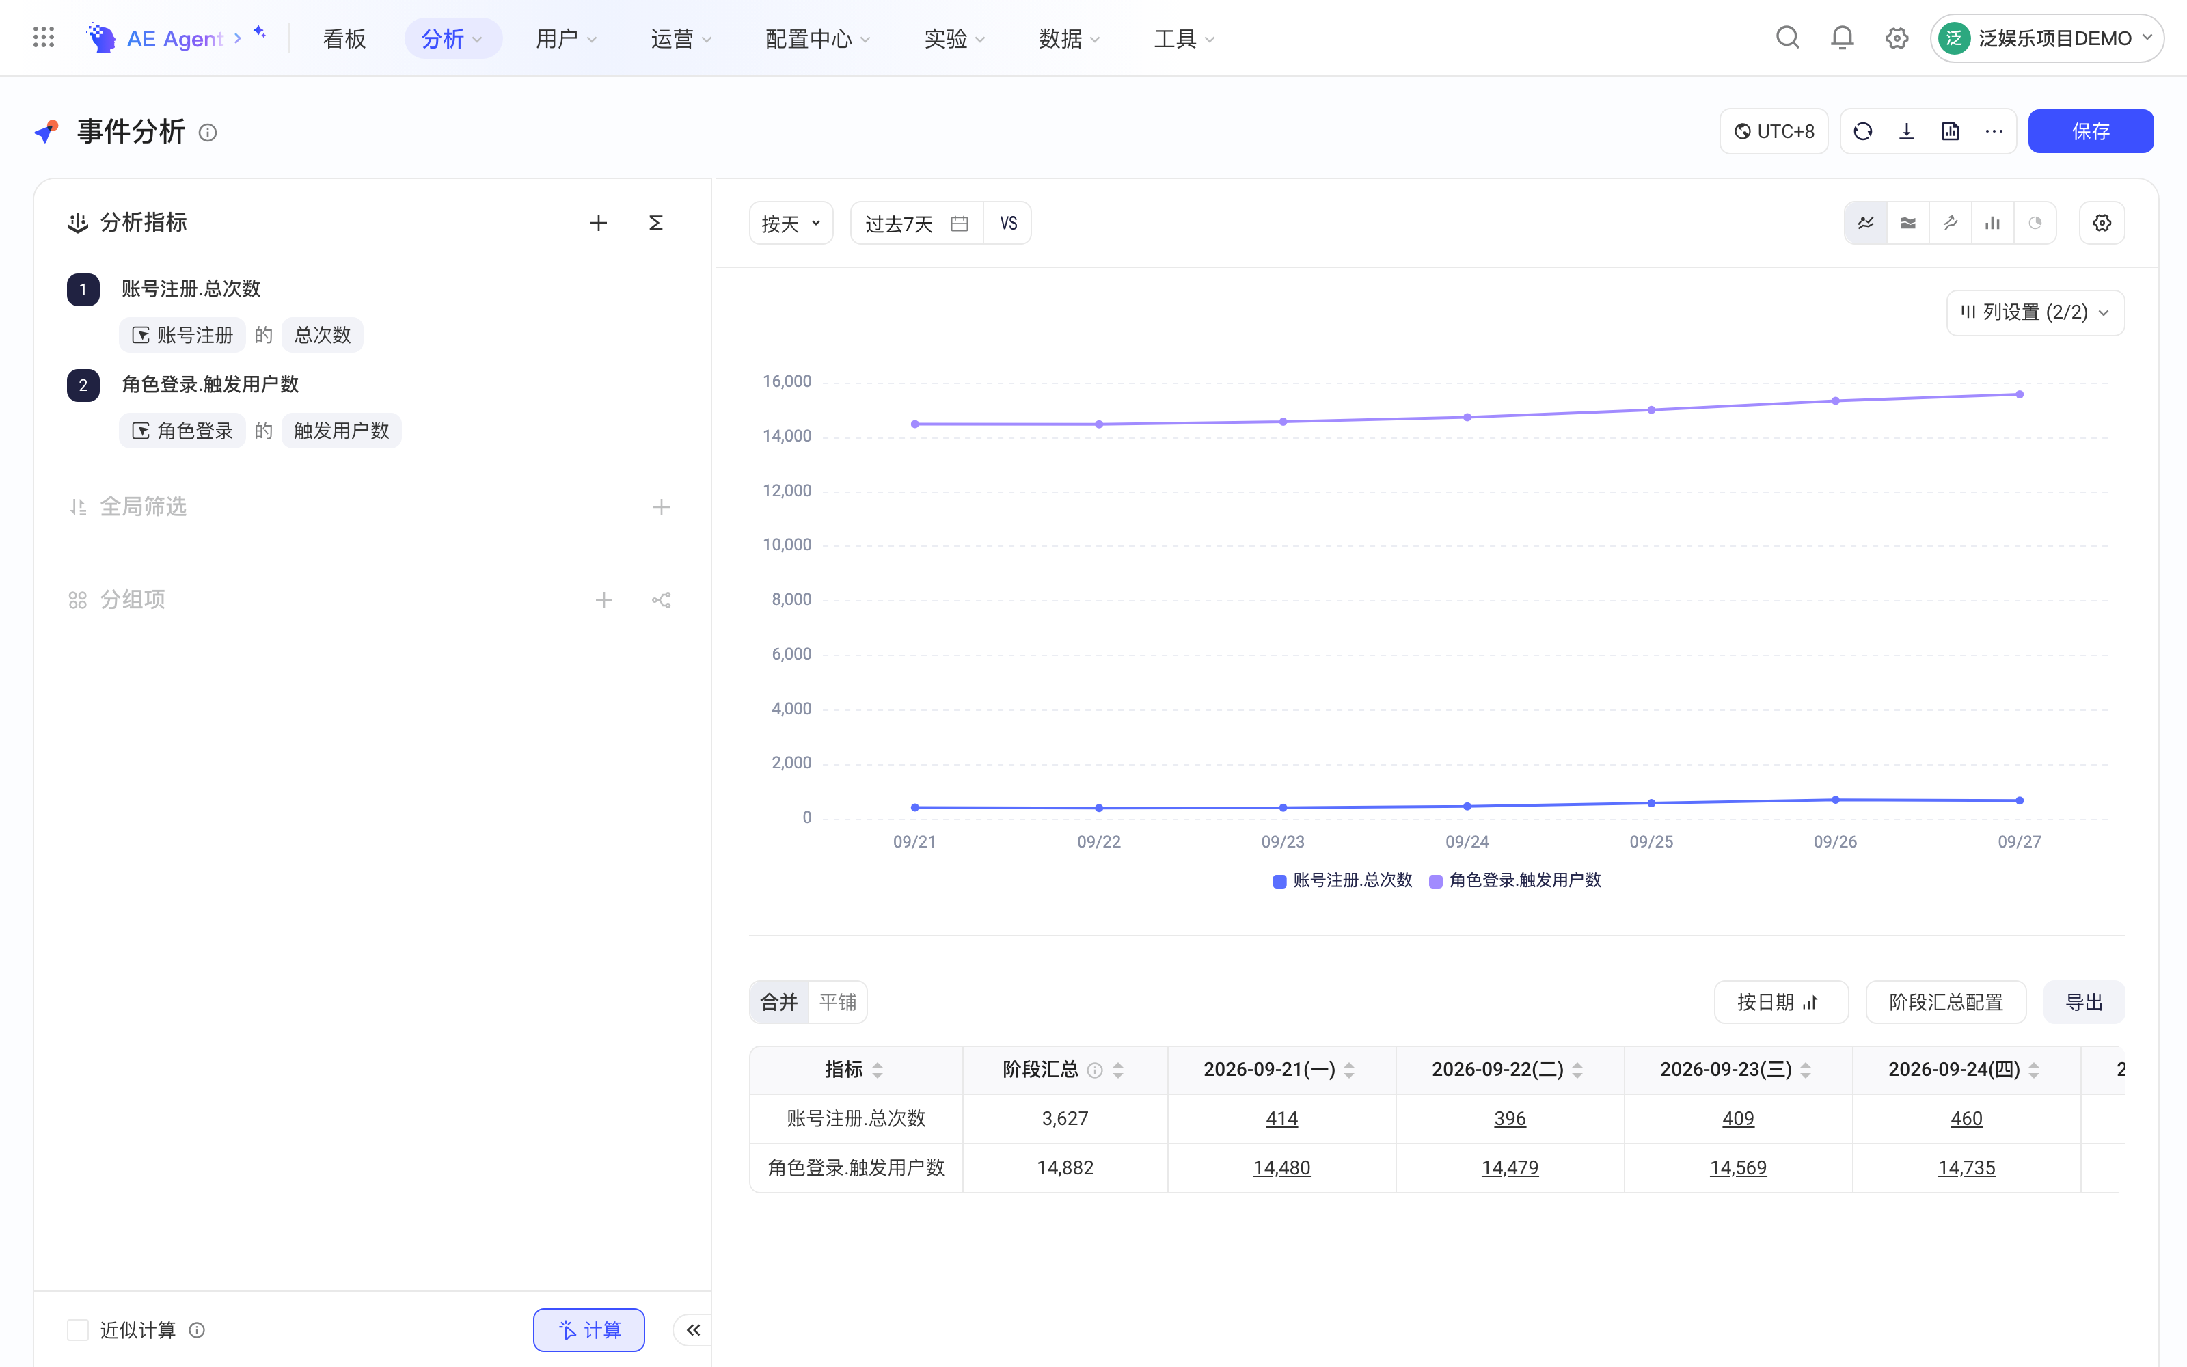
Task: Select the 平铺 table mode
Action: click(838, 1002)
